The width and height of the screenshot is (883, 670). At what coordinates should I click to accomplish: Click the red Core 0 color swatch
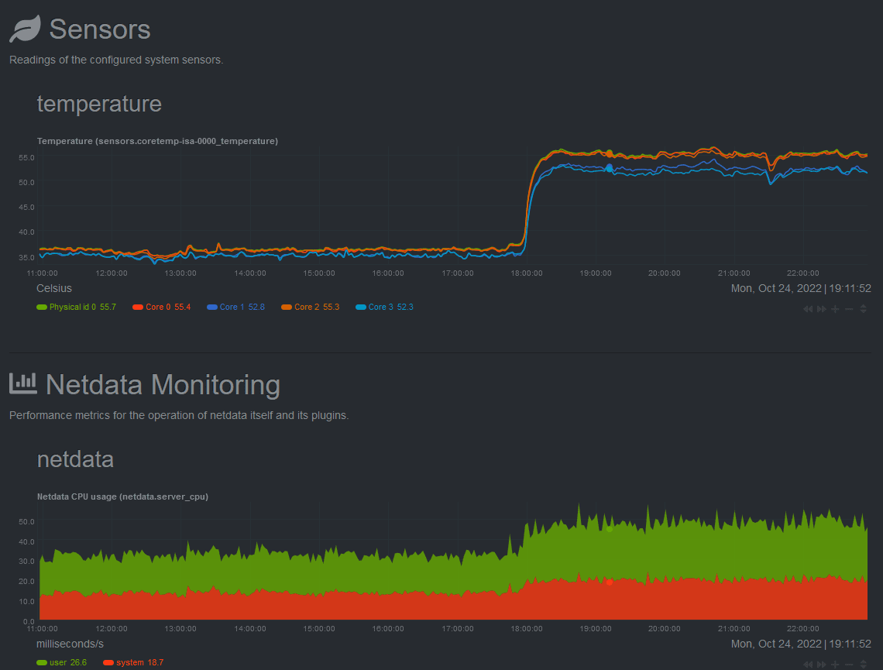click(137, 307)
